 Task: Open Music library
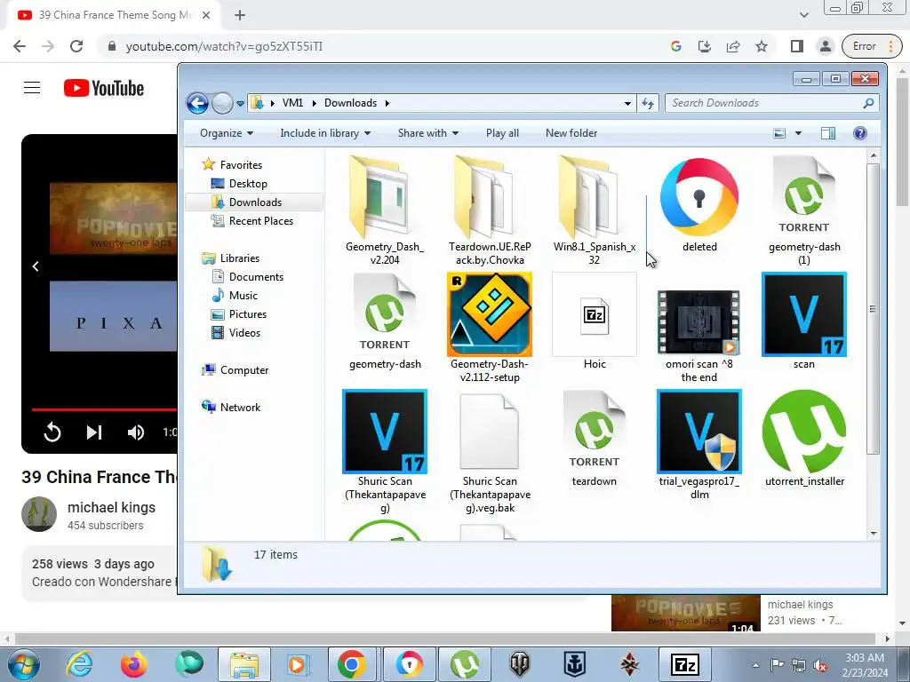(243, 295)
